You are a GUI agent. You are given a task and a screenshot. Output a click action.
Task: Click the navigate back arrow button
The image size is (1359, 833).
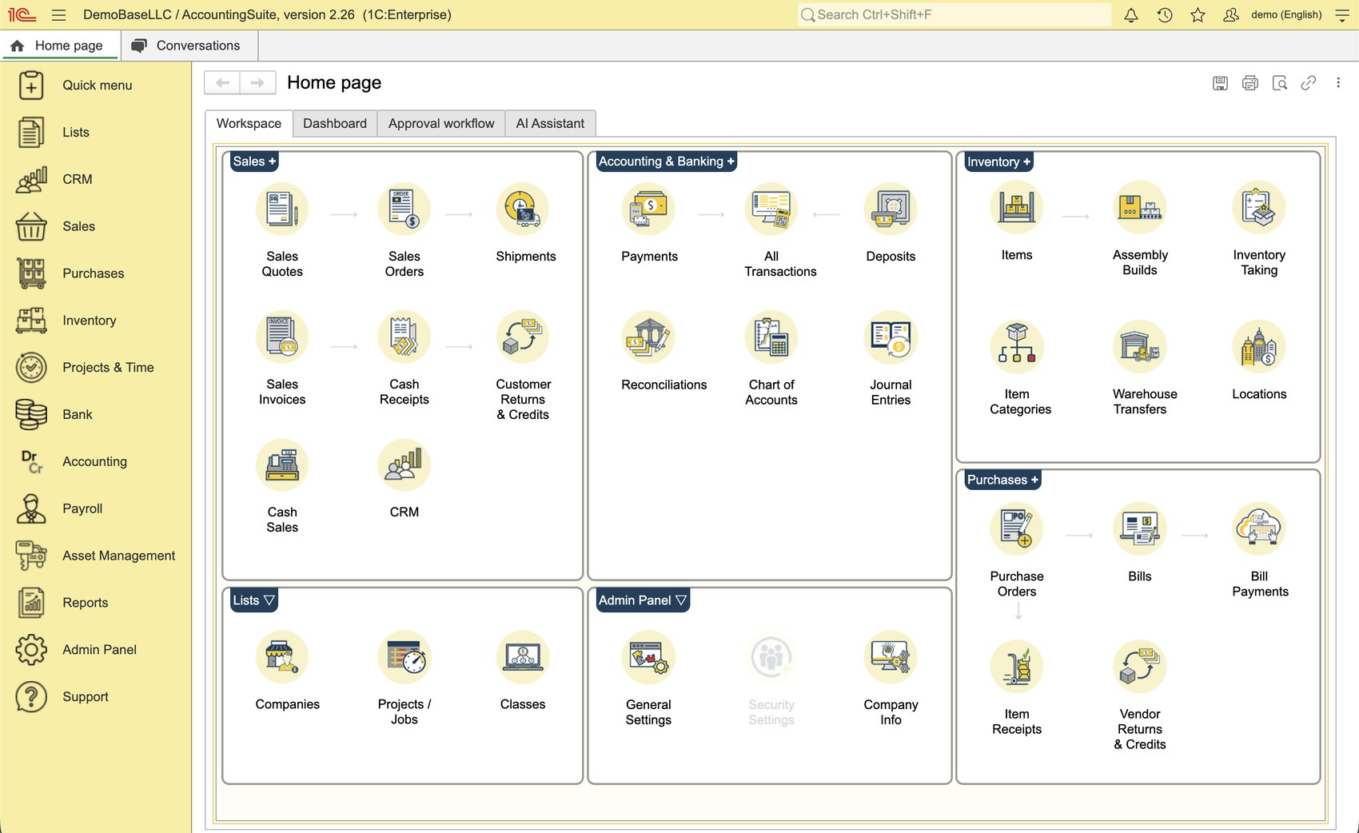(x=222, y=82)
